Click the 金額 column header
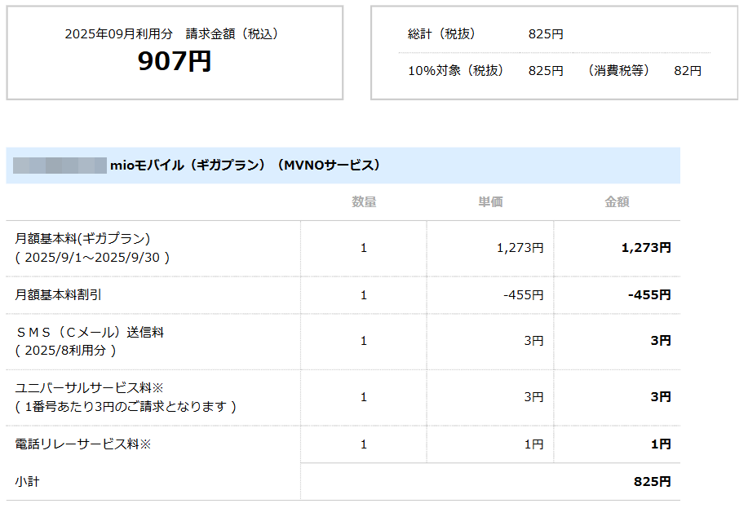This screenshot has width=748, height=508. (617, 202)
